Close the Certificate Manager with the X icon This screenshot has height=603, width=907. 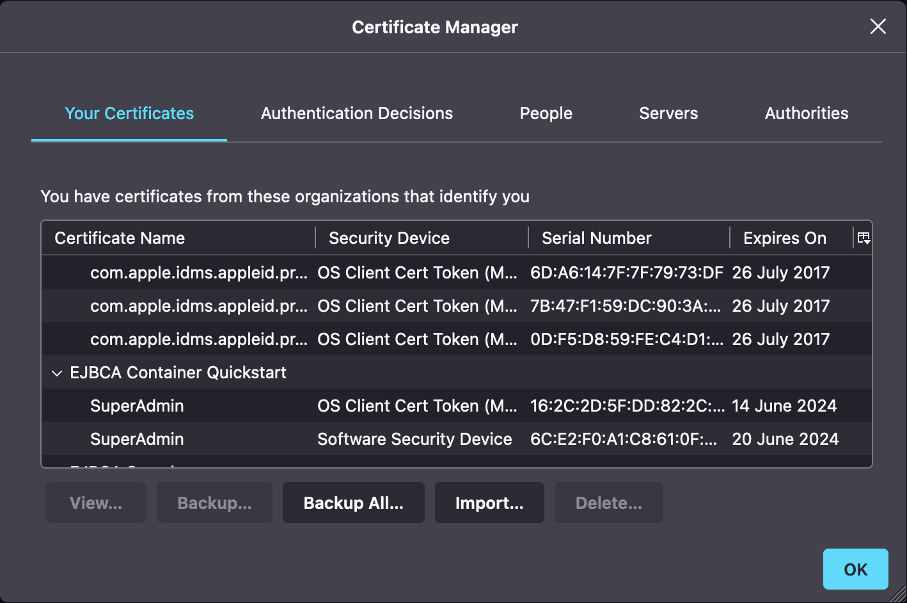[x=878, y=26]
